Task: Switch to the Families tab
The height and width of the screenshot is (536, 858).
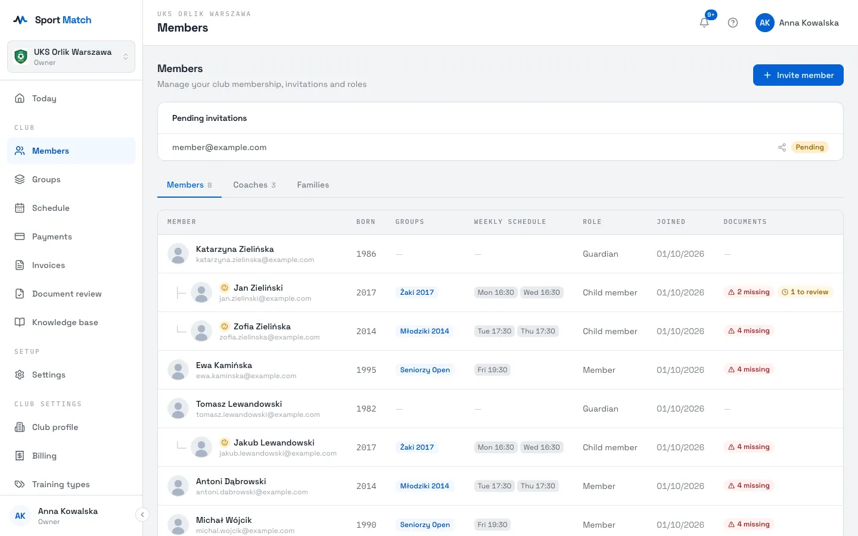Action: click(313, 185)
